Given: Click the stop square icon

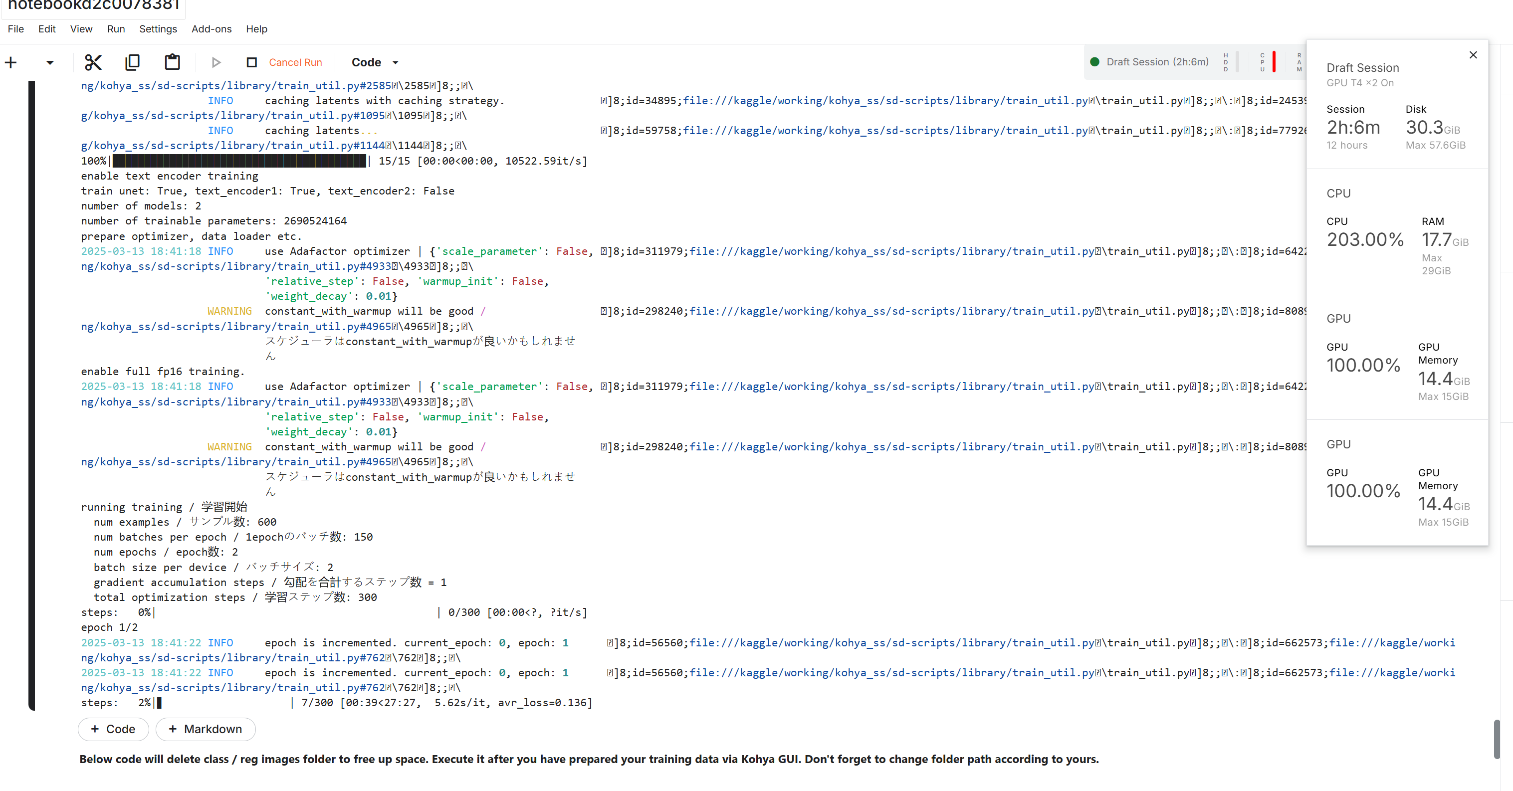Looking at the screenshot, I should [251, 62].
